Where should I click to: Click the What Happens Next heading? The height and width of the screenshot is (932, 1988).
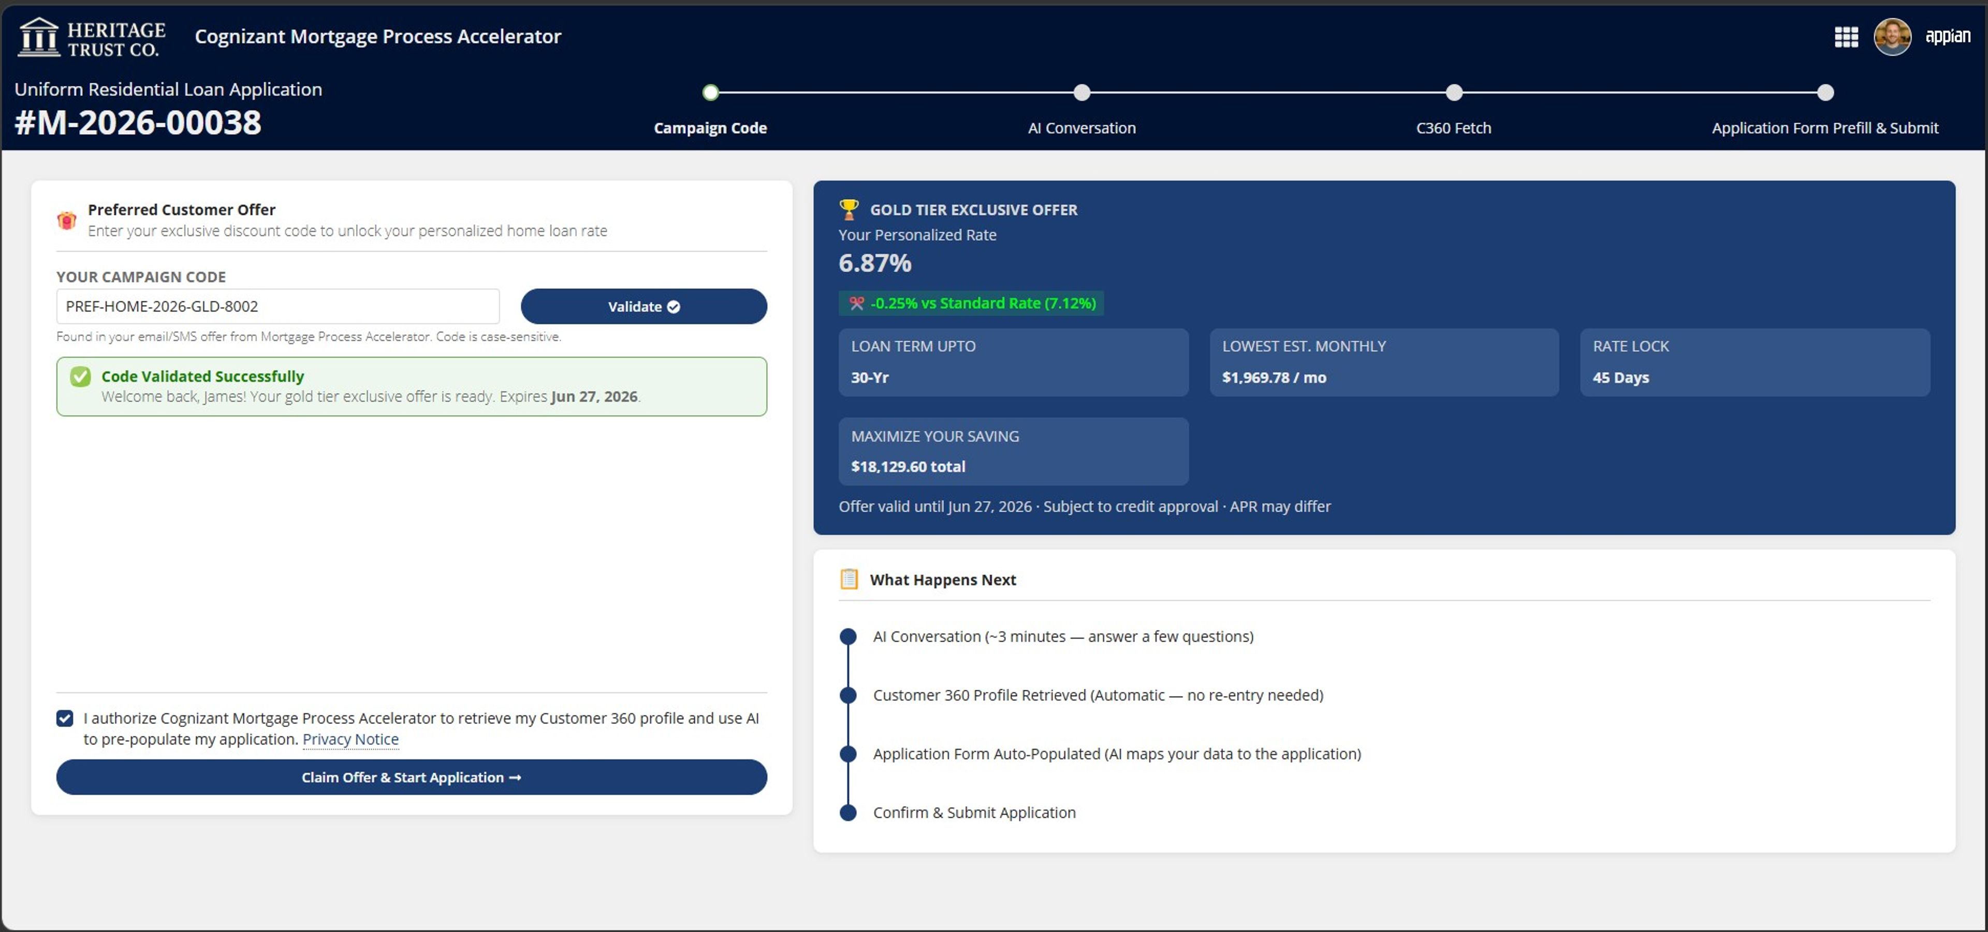(x=943, y=580)
